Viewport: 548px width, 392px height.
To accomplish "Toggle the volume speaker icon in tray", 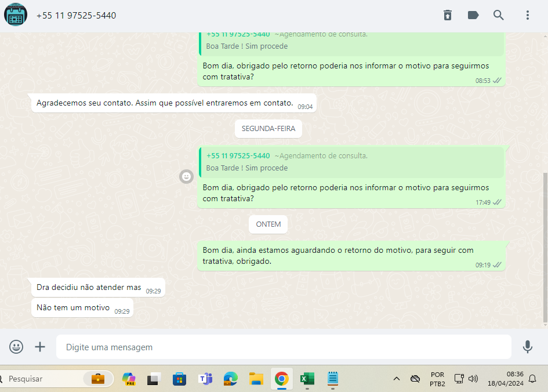I will click(x=473, y=379).
